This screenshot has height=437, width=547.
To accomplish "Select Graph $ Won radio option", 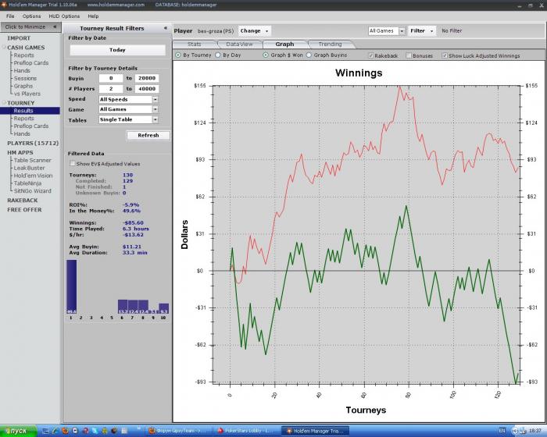I will (x=266, y=55).
